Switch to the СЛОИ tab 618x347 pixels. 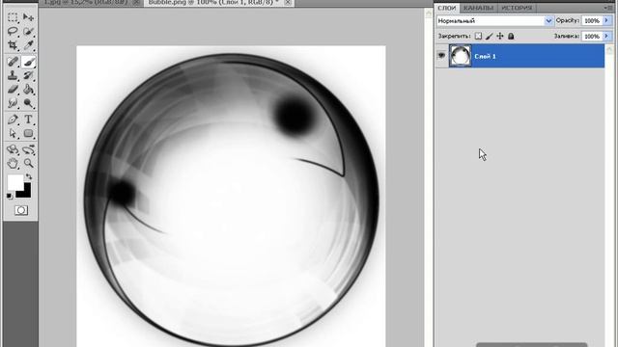click(447, 8)
